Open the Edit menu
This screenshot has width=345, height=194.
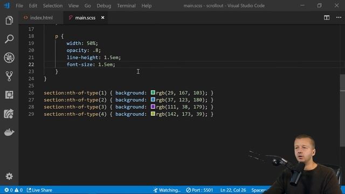pyautogui.click(x=33, y=6)
